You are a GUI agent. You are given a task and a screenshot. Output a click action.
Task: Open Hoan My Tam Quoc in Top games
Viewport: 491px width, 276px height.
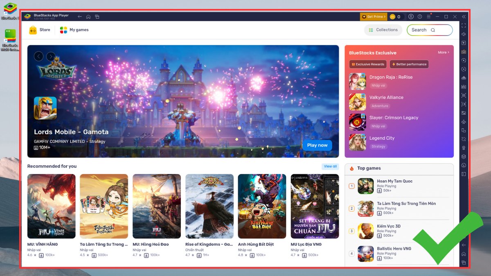tap(399, 186)
